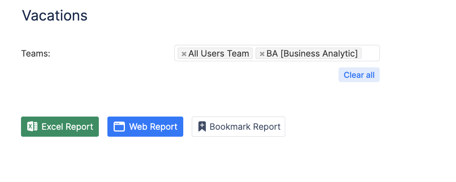The image size is (456, 182).
Task: Click the bookmark plus icon
Action: 202,127
